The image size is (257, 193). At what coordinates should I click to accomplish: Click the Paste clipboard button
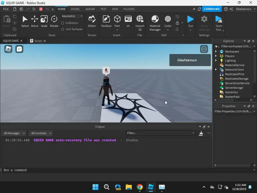tap(7, 21)
